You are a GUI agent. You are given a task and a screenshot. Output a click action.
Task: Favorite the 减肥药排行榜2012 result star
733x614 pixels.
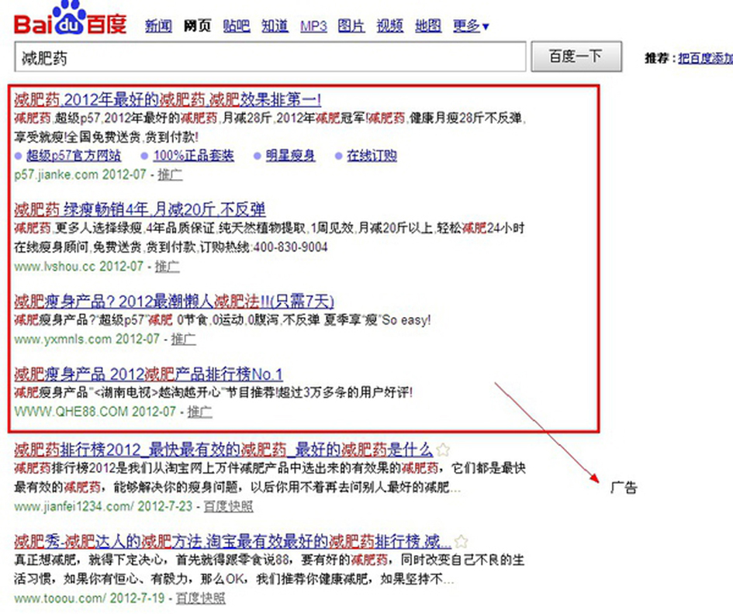443,450
